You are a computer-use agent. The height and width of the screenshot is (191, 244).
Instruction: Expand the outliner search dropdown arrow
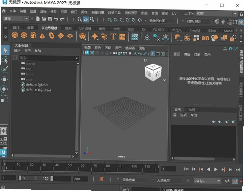tap(77, 58)
